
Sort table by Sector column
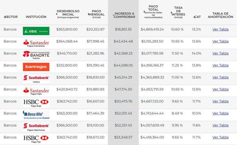[x=11, y=17]
